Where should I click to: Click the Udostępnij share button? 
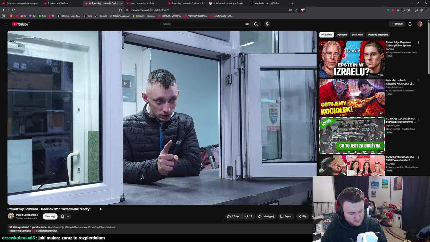tap(266, 216)
